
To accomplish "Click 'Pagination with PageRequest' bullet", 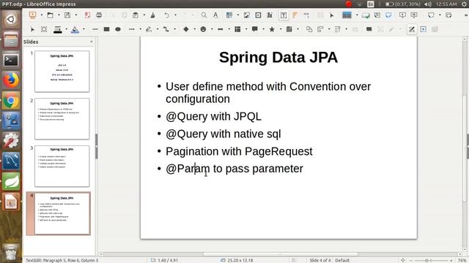I will 239,151.
